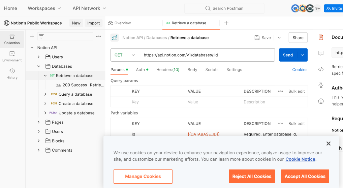The width and height of the screenshot is (343, 188).
Task: Open the Cookies link
Action: (x=300, y=70)
